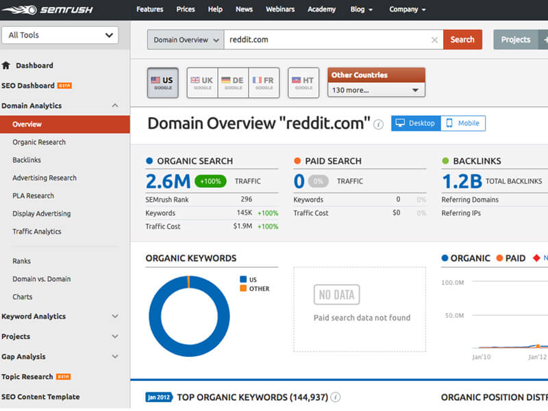The height and width of the screenshot is (411, 548).
Task: Open the All Tools dropdown
Action: pos(60,36)
